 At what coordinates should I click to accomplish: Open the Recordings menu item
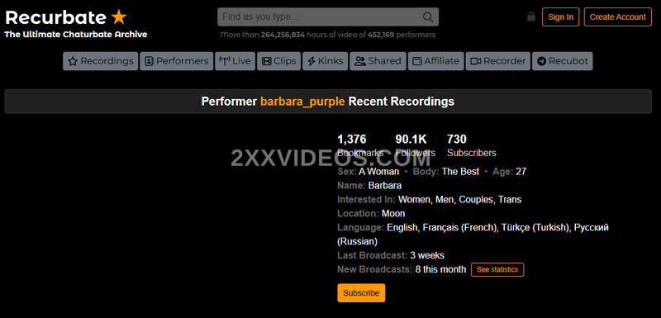100,61
